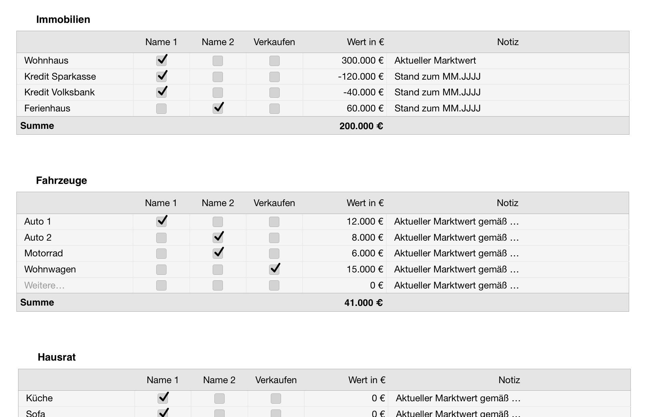The image size is (651, 417).
Task: Select the Ferienhaus note cell
Action: tap(437, 108)
